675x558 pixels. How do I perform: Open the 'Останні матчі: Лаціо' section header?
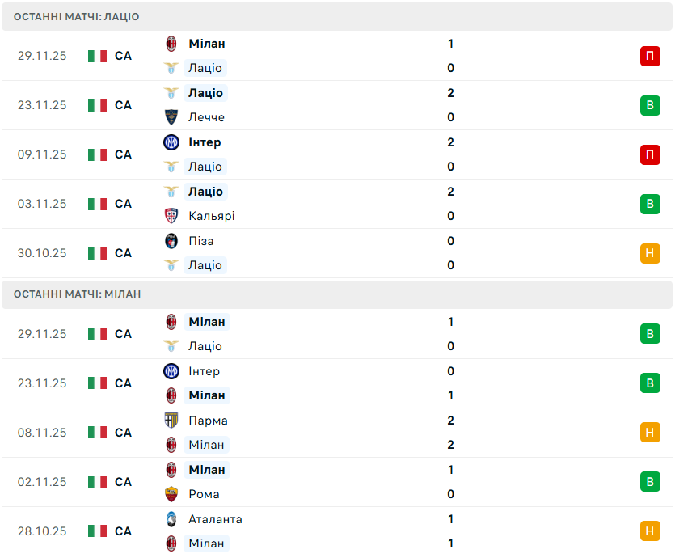tap(77, 16)
